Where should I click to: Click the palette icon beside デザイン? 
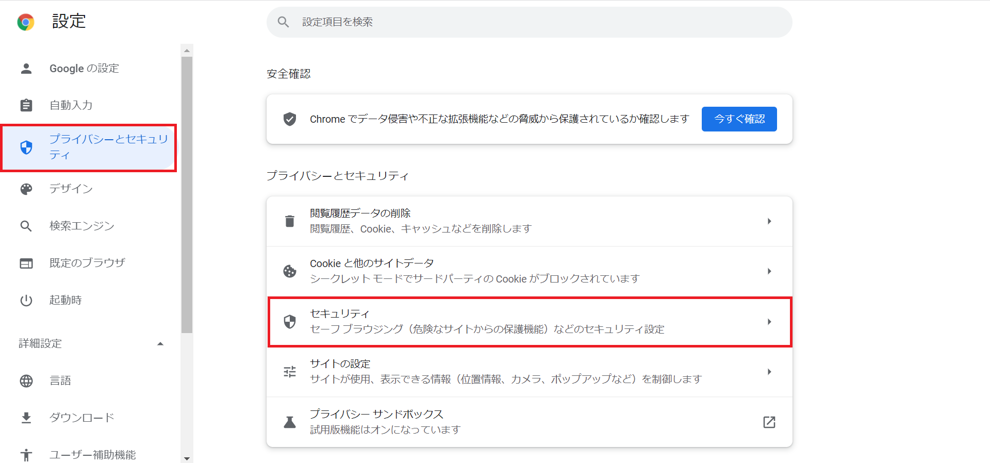(x=26, y=189)
